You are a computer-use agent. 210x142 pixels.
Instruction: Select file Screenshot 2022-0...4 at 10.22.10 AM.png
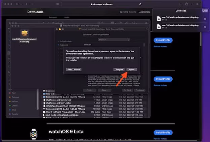coord(94,97)
